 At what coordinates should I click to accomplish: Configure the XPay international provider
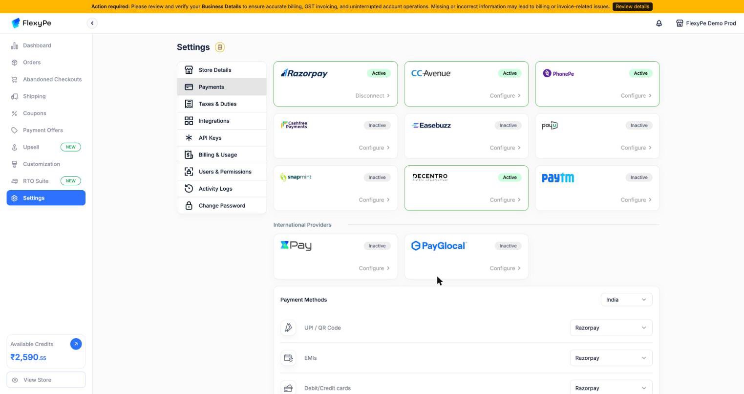tap(374, 268)
